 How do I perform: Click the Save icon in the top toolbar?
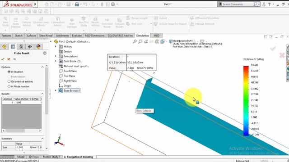pos(69,4)
